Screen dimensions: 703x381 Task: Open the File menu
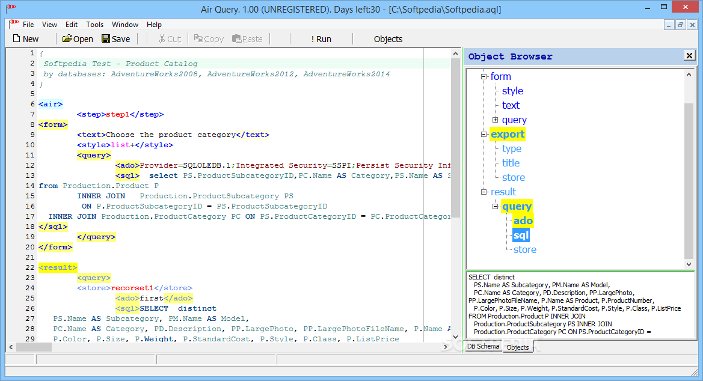click(x=28, y=25)
